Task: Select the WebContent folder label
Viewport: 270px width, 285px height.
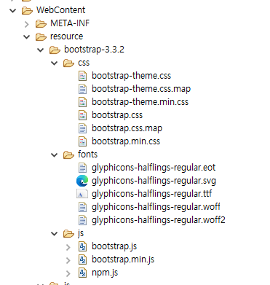Action: (x=60, y=10)
